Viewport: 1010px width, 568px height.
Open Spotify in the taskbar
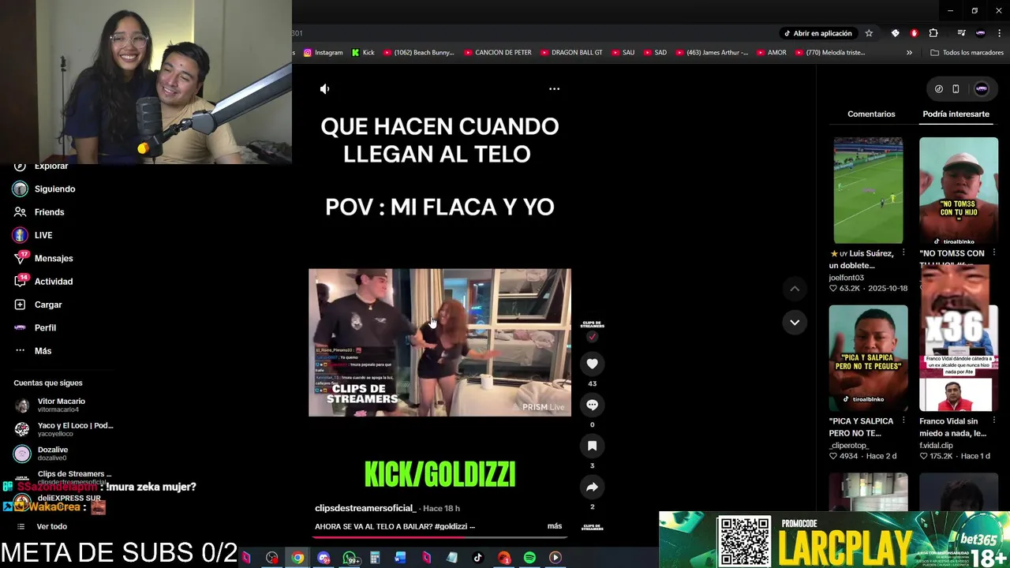[529, 558]
